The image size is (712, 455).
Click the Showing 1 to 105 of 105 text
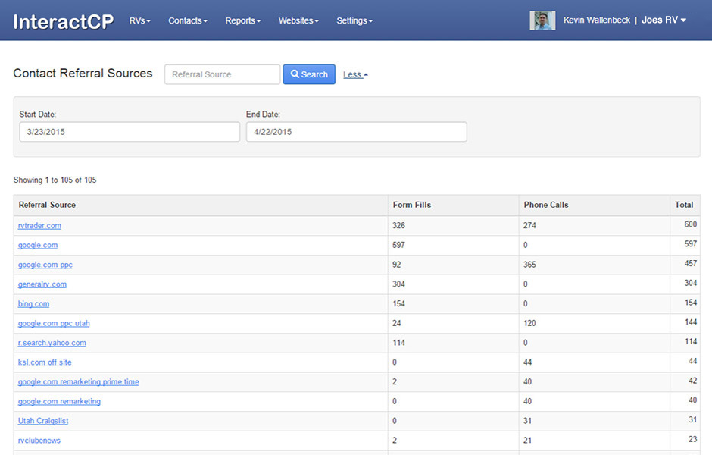click(55, 180)
